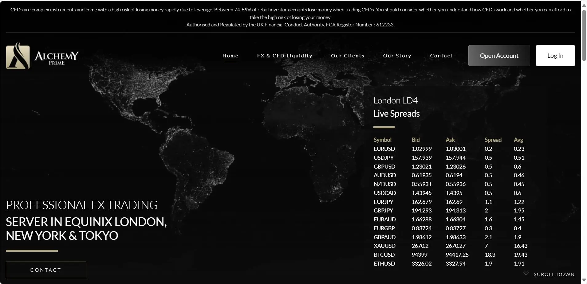Select the USDCAD symbol
The height and width of the screenshot is (284, 587).
pyautogui.click(x=385, y=193)
